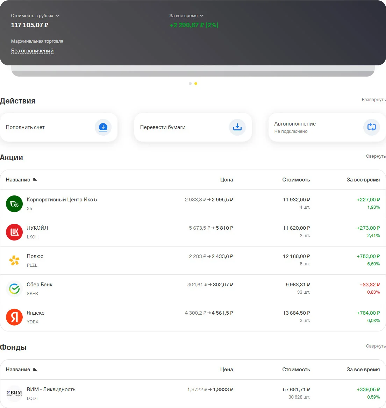The height and width of the screenshot is (408, 386).
Task: Click the SBER ticker label
Action: tap(32, 294)
